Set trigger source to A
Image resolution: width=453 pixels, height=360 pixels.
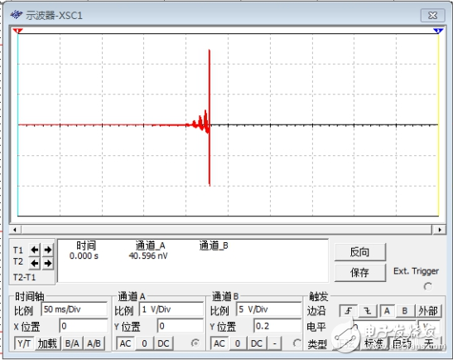point(387,311)
